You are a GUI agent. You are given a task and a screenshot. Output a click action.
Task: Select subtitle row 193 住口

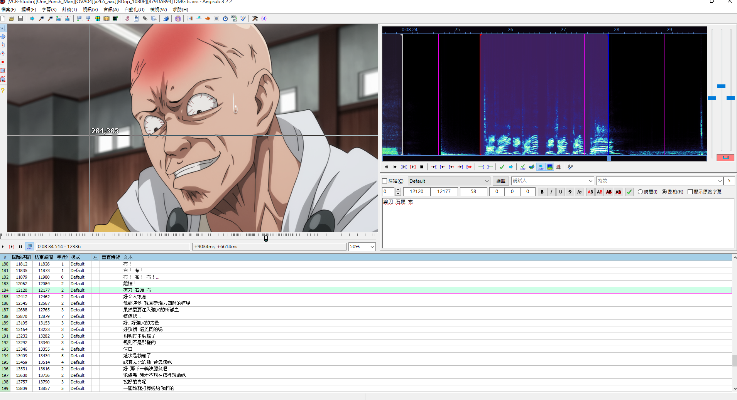366,349
